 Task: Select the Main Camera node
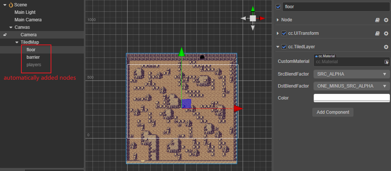pyautogui.click(x=28, y=19)
